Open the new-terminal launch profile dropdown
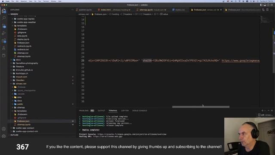 point(265,111)
